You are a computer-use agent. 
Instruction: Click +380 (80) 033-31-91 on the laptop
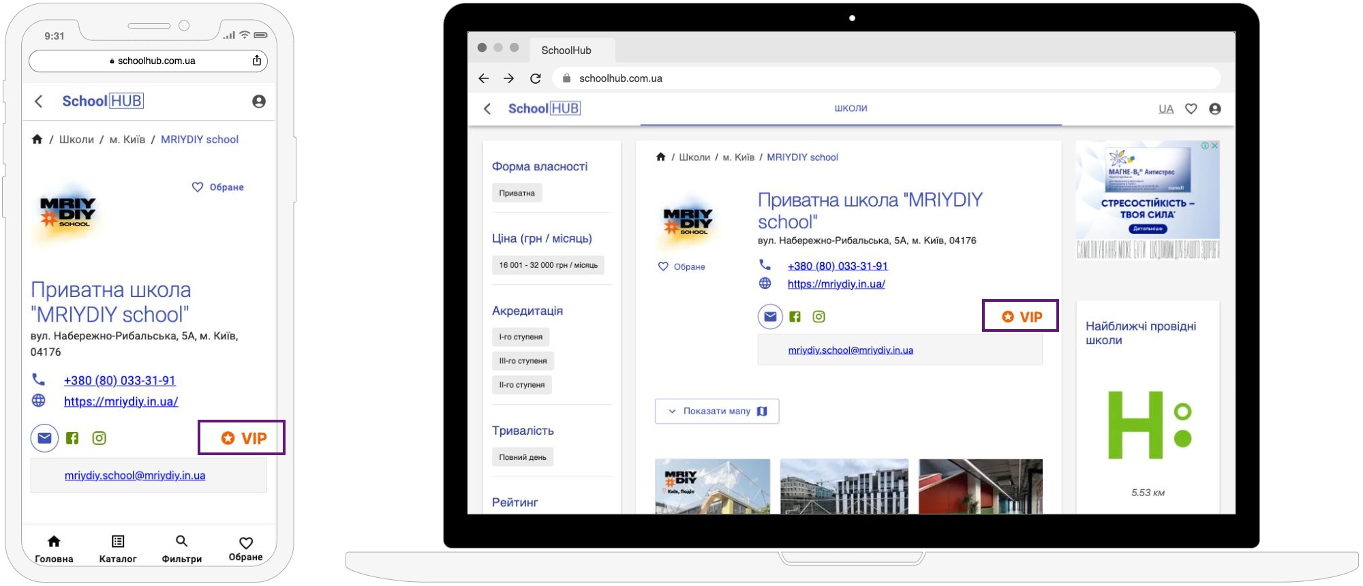point(838,266)
